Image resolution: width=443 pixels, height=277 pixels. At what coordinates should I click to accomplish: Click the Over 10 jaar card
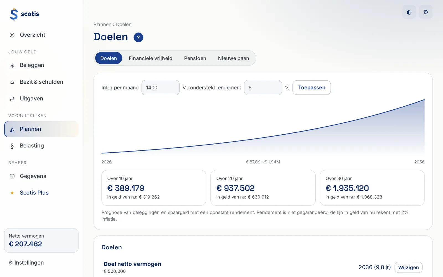coord(154,188)
